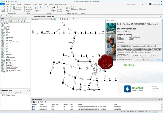This screenshot has width=163, height=113.
Task: Expand the Reservoir tree node
Action: pyautogui.click(x=1, y=33)
